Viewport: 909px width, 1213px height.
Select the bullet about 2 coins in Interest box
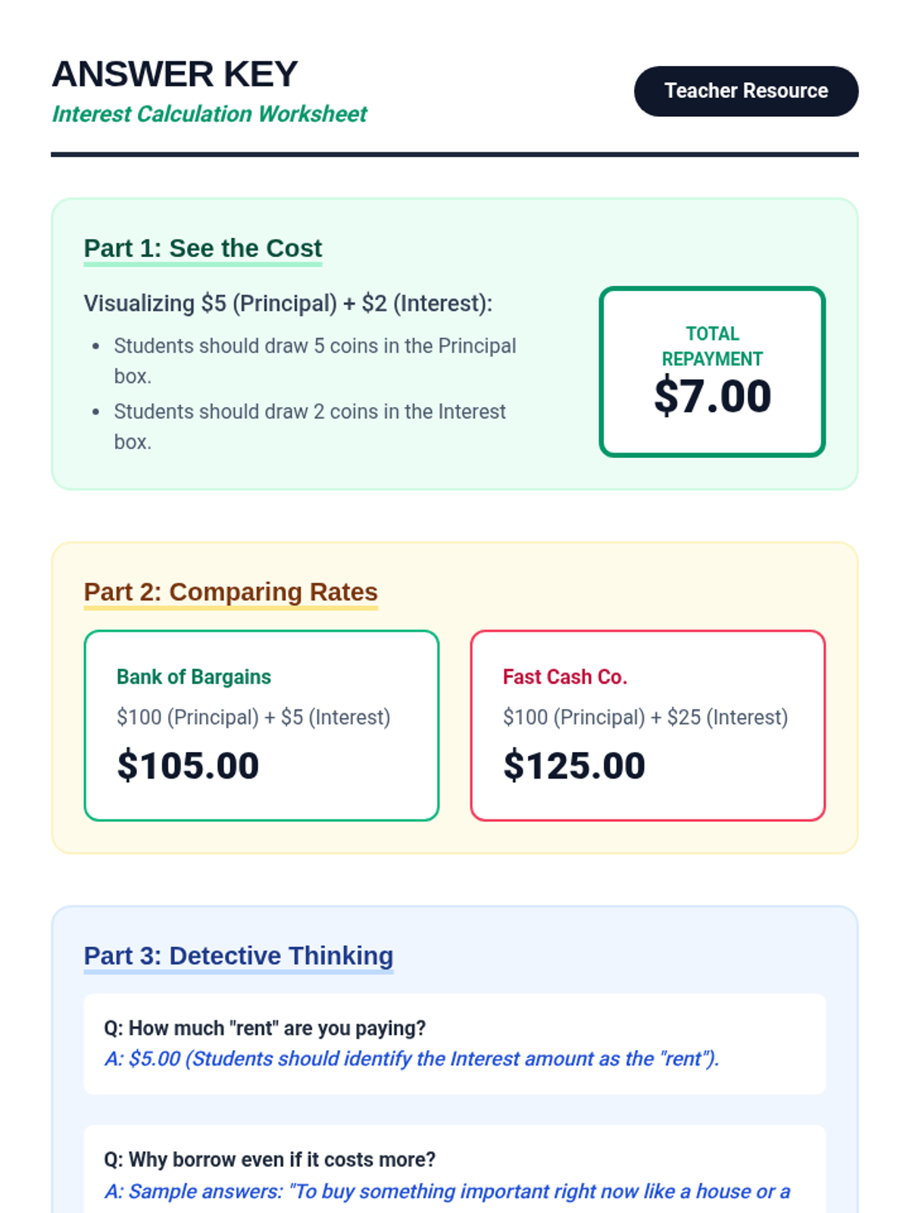point(310,412)
